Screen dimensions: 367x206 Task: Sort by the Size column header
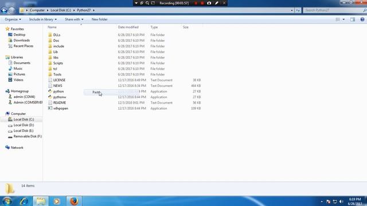[186, 27]
